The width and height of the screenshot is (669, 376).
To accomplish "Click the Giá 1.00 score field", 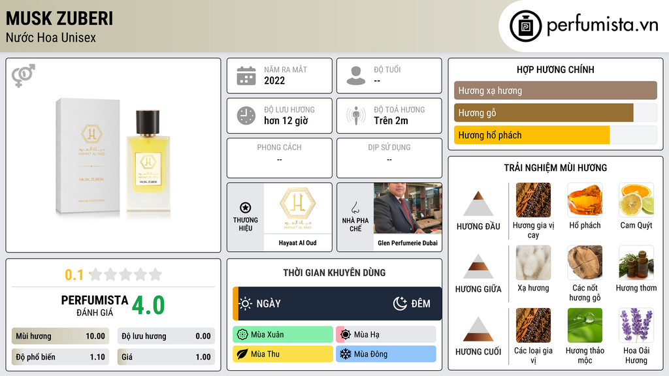I will (166, 357).
